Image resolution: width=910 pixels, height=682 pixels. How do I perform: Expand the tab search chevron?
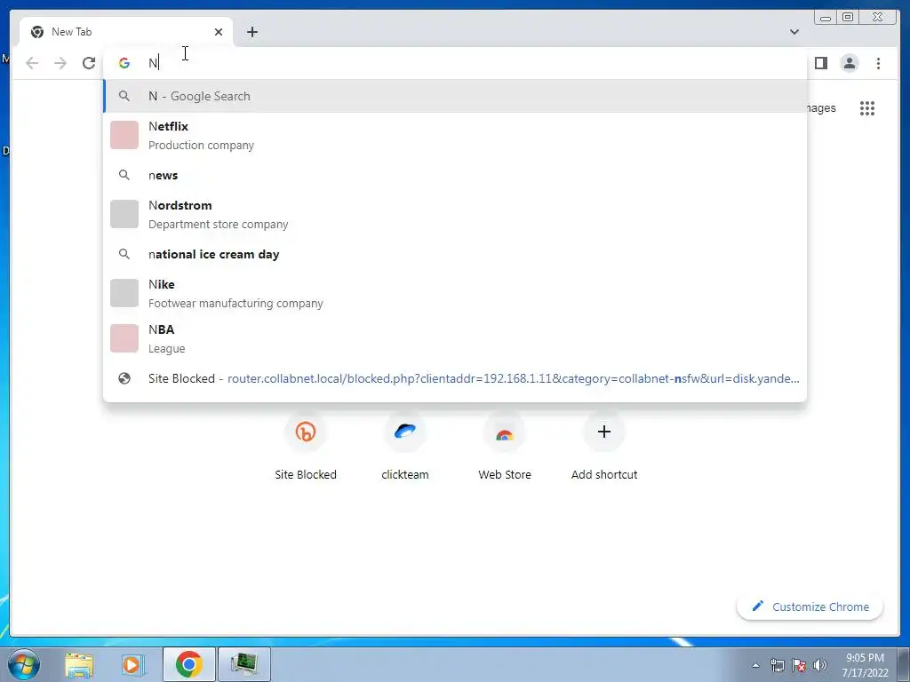[x=794, y=32]
